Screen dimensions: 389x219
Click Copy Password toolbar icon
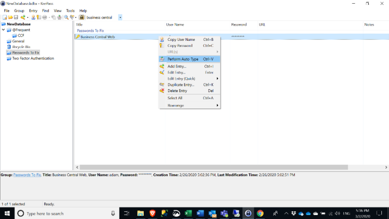[x=39, y=17]
